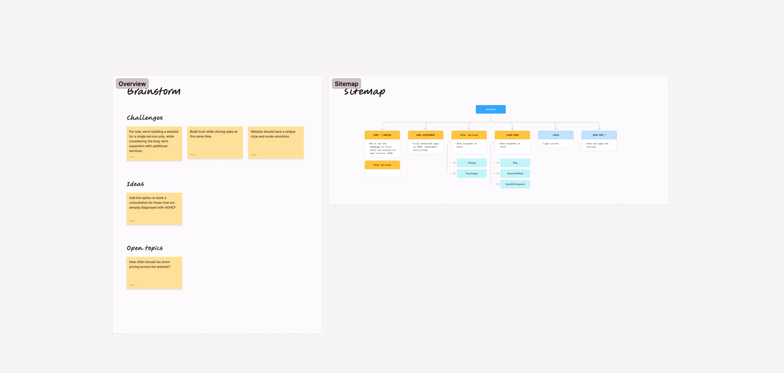Select the Sitemap section label
This screenshot has width=784, height=373.
click(x=346, y=84)
